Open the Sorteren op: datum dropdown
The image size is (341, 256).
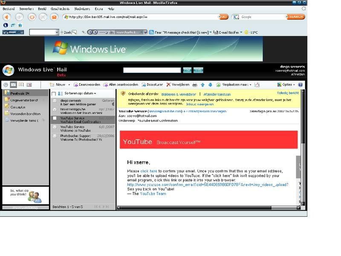click(80, 93)
